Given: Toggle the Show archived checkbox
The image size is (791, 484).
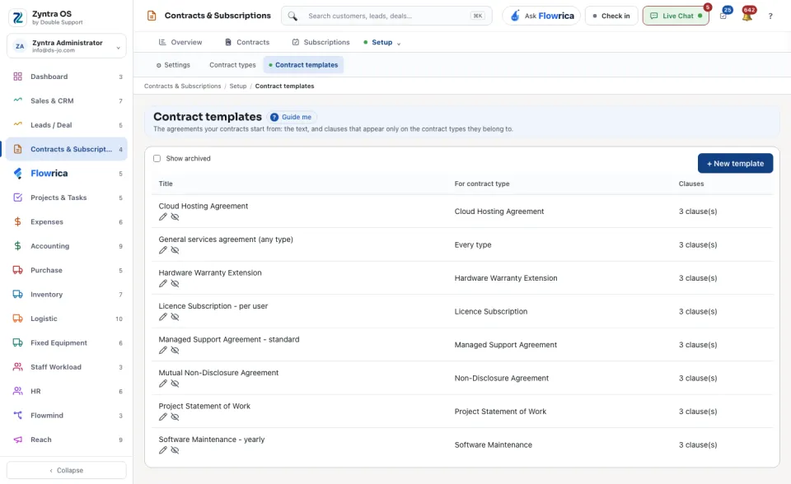Looking at the screenshot, I should click(157, 158).
